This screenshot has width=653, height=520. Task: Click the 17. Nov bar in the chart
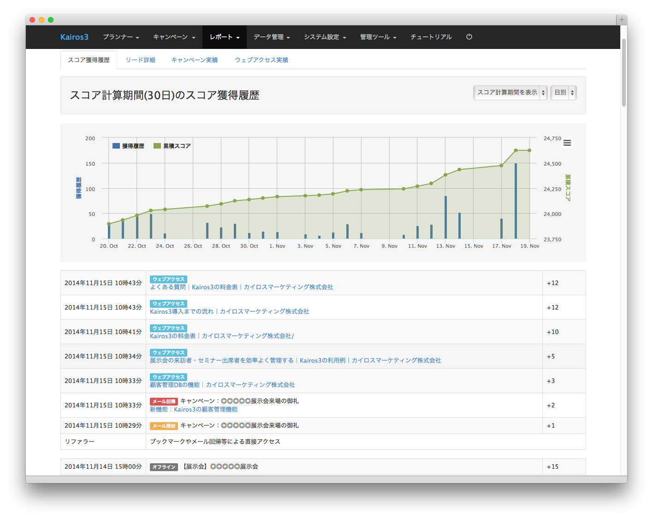[x=502, y=229]
